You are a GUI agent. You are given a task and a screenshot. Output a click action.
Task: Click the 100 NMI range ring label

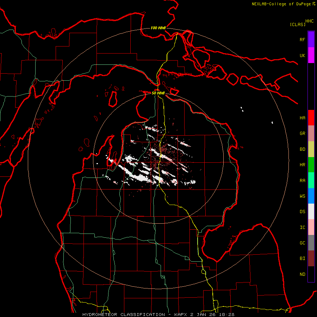coord(158,28)
